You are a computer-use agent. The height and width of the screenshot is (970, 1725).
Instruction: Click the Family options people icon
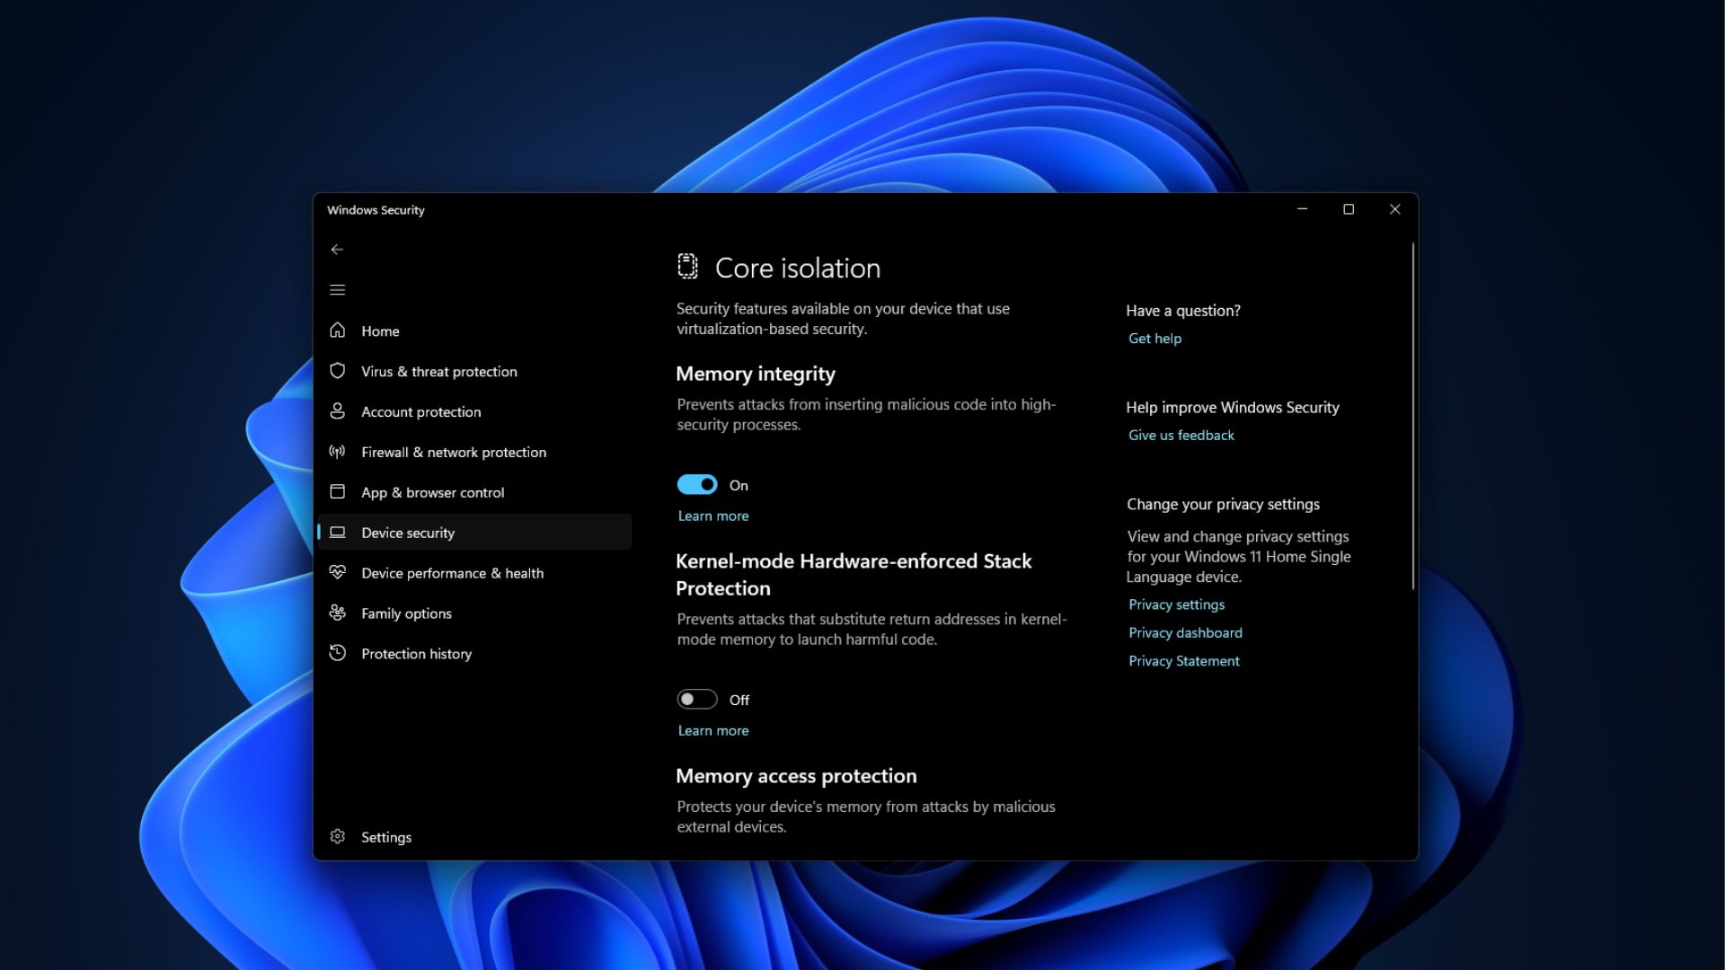coord(337,613)
